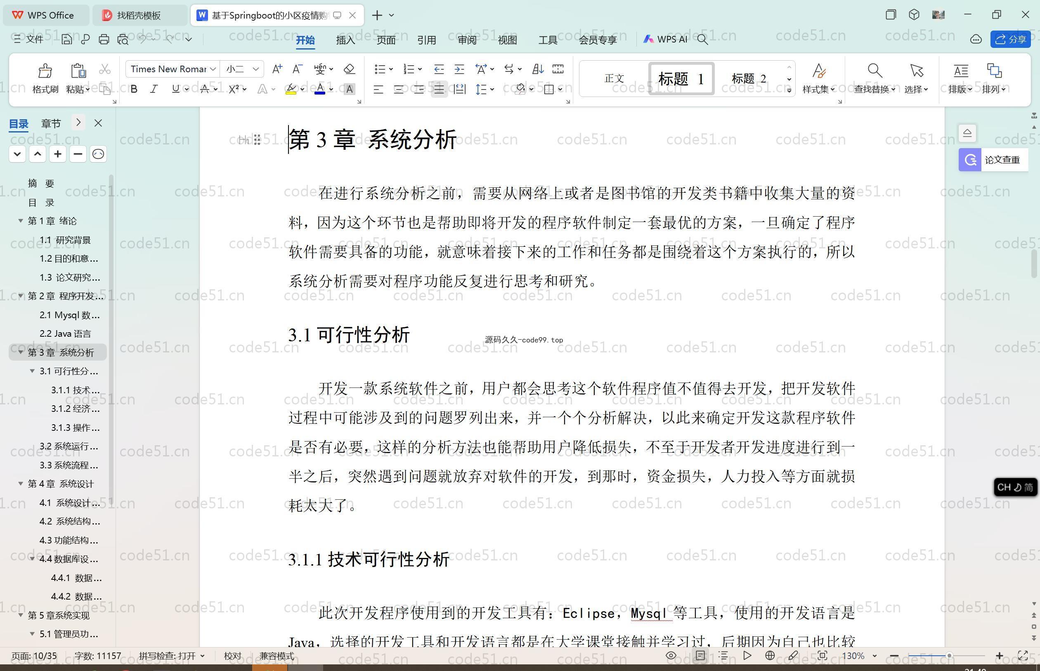Switch to 找稻壳模板 window tab
1040x671 pixels.
click(x=139, y=15)
